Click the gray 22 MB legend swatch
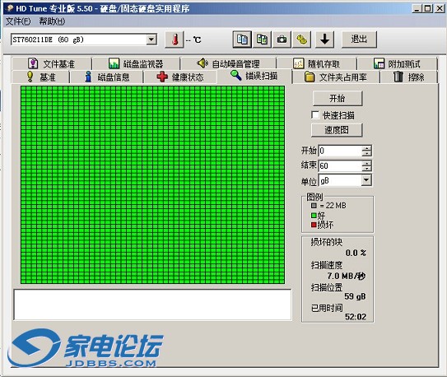 click(314, 205)
